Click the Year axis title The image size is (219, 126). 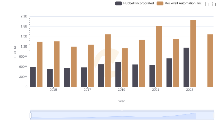122,101
